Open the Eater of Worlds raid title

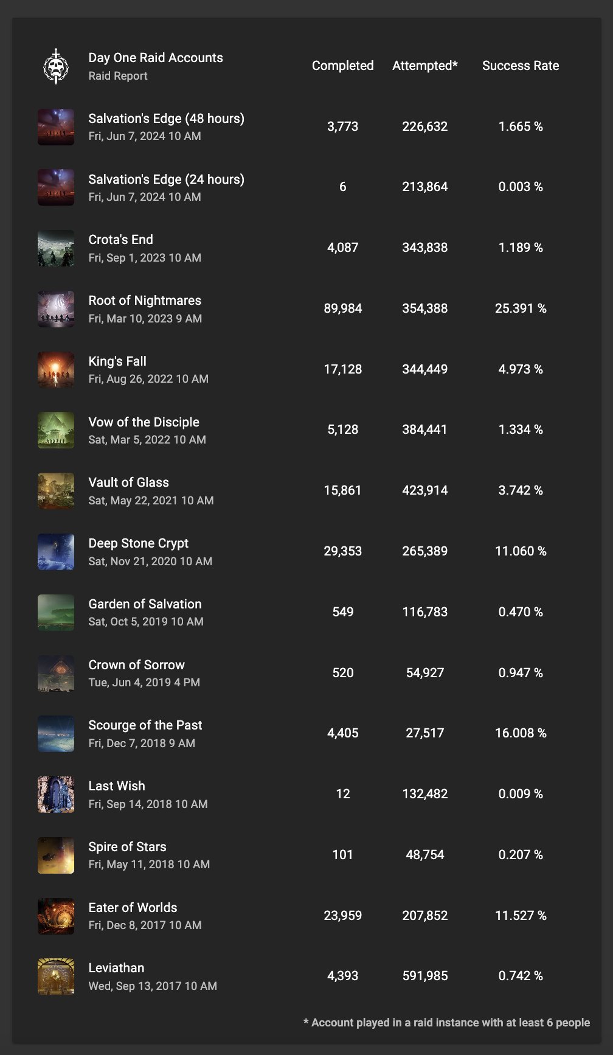pos(133,908)
